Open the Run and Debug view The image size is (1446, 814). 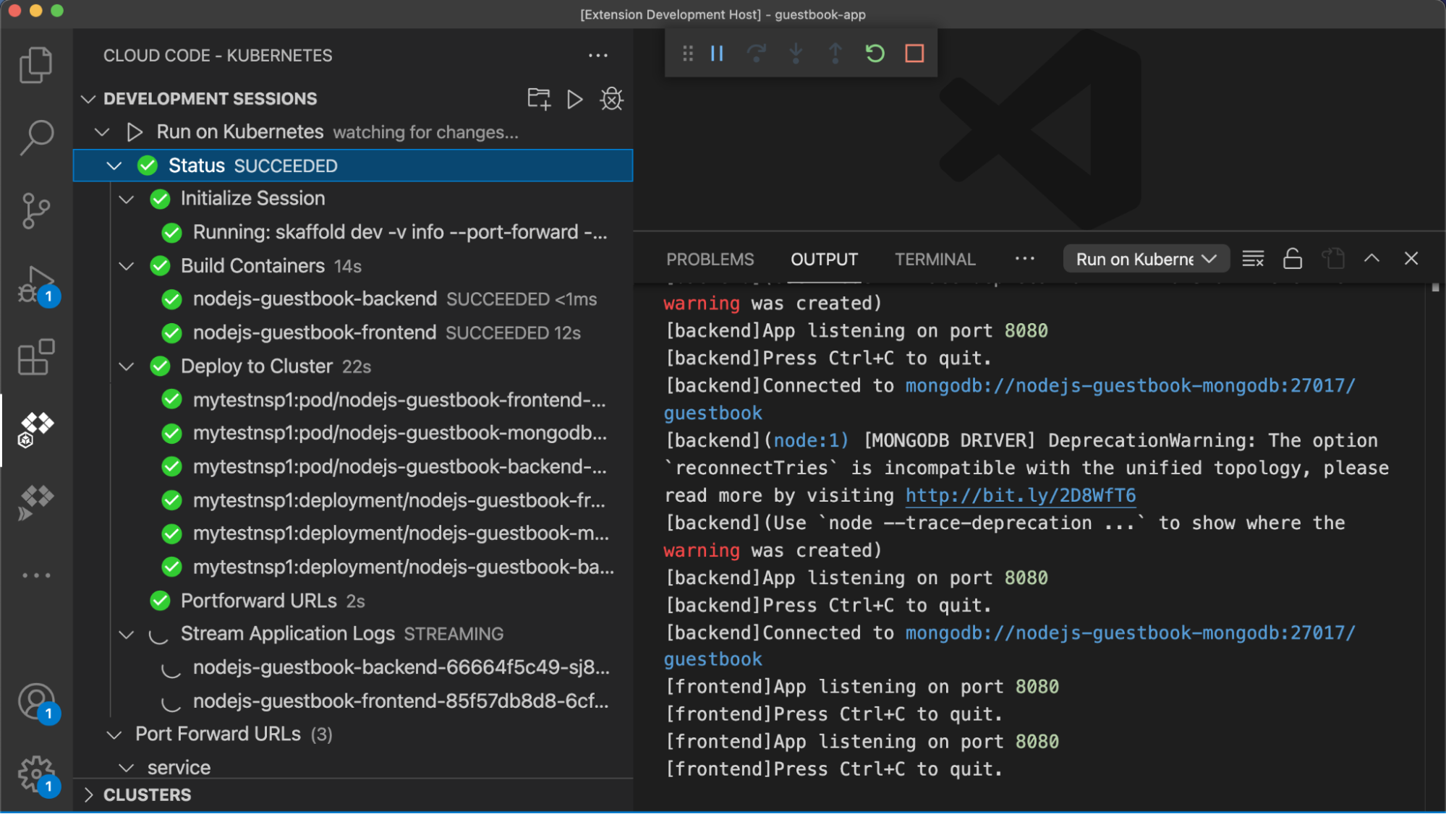pyautogui.click(x=36, y=285)
